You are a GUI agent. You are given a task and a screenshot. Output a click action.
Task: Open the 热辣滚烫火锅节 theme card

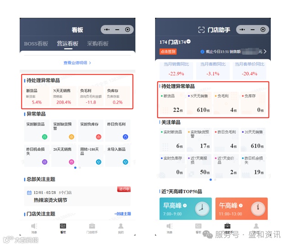77,196
